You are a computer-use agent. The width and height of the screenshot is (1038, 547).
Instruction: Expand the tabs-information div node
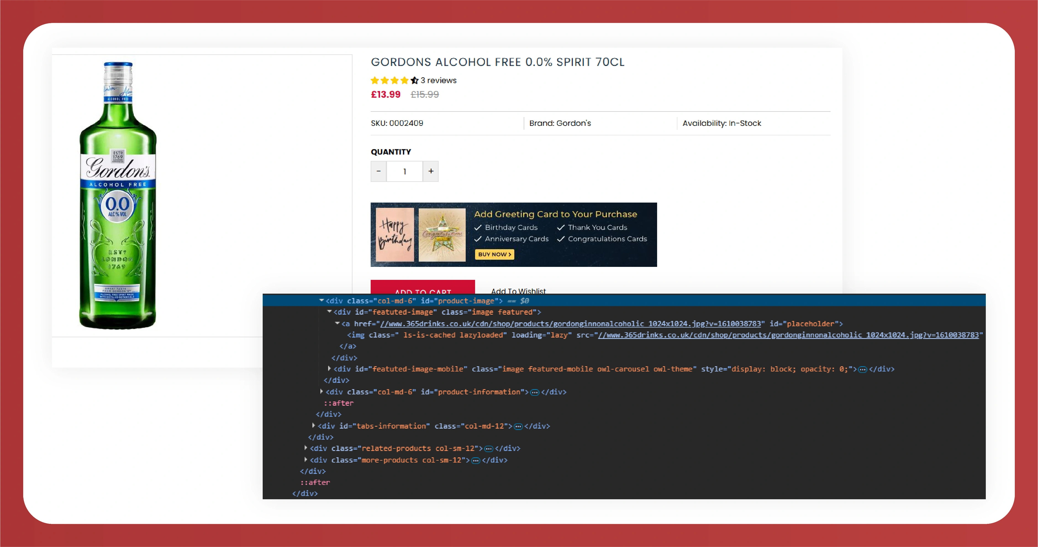pyautogui.click(x=313, y=426)
